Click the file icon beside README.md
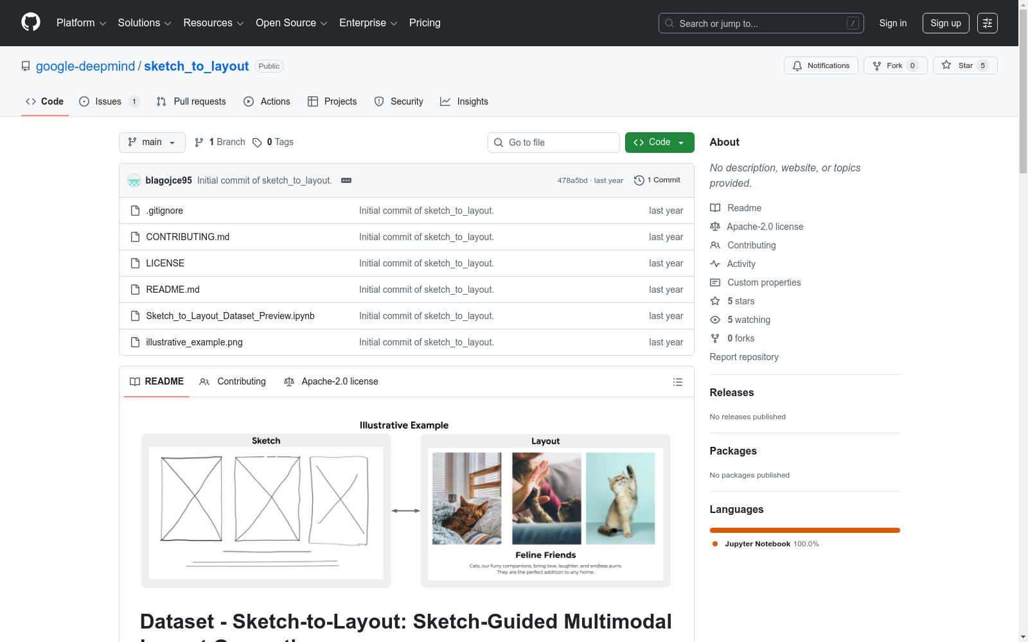This screenshot has height=642, width=1028. 135,290
